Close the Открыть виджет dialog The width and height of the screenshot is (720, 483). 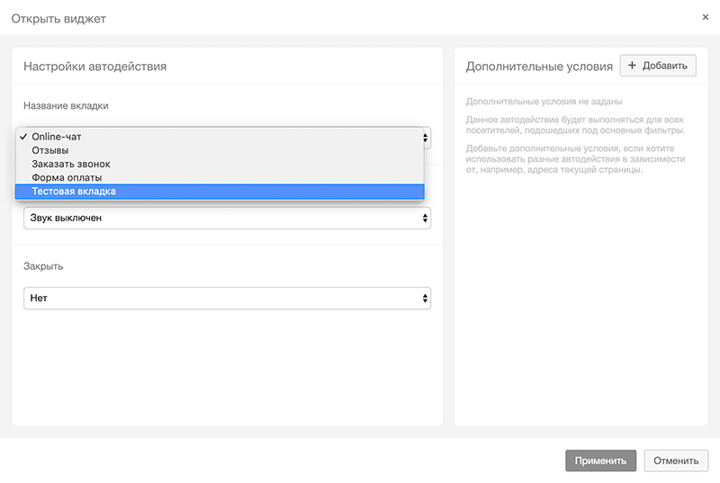pyautogui.click(x=706, y=17)
